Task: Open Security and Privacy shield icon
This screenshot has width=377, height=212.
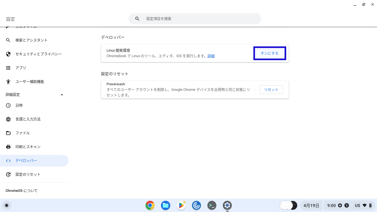Action: pyautogui.click(x=8, y=54)
